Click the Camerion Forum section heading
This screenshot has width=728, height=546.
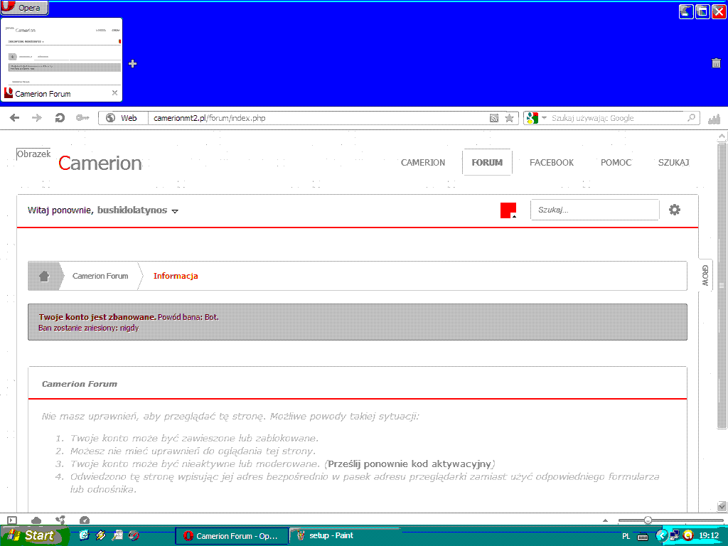point(80,384)
